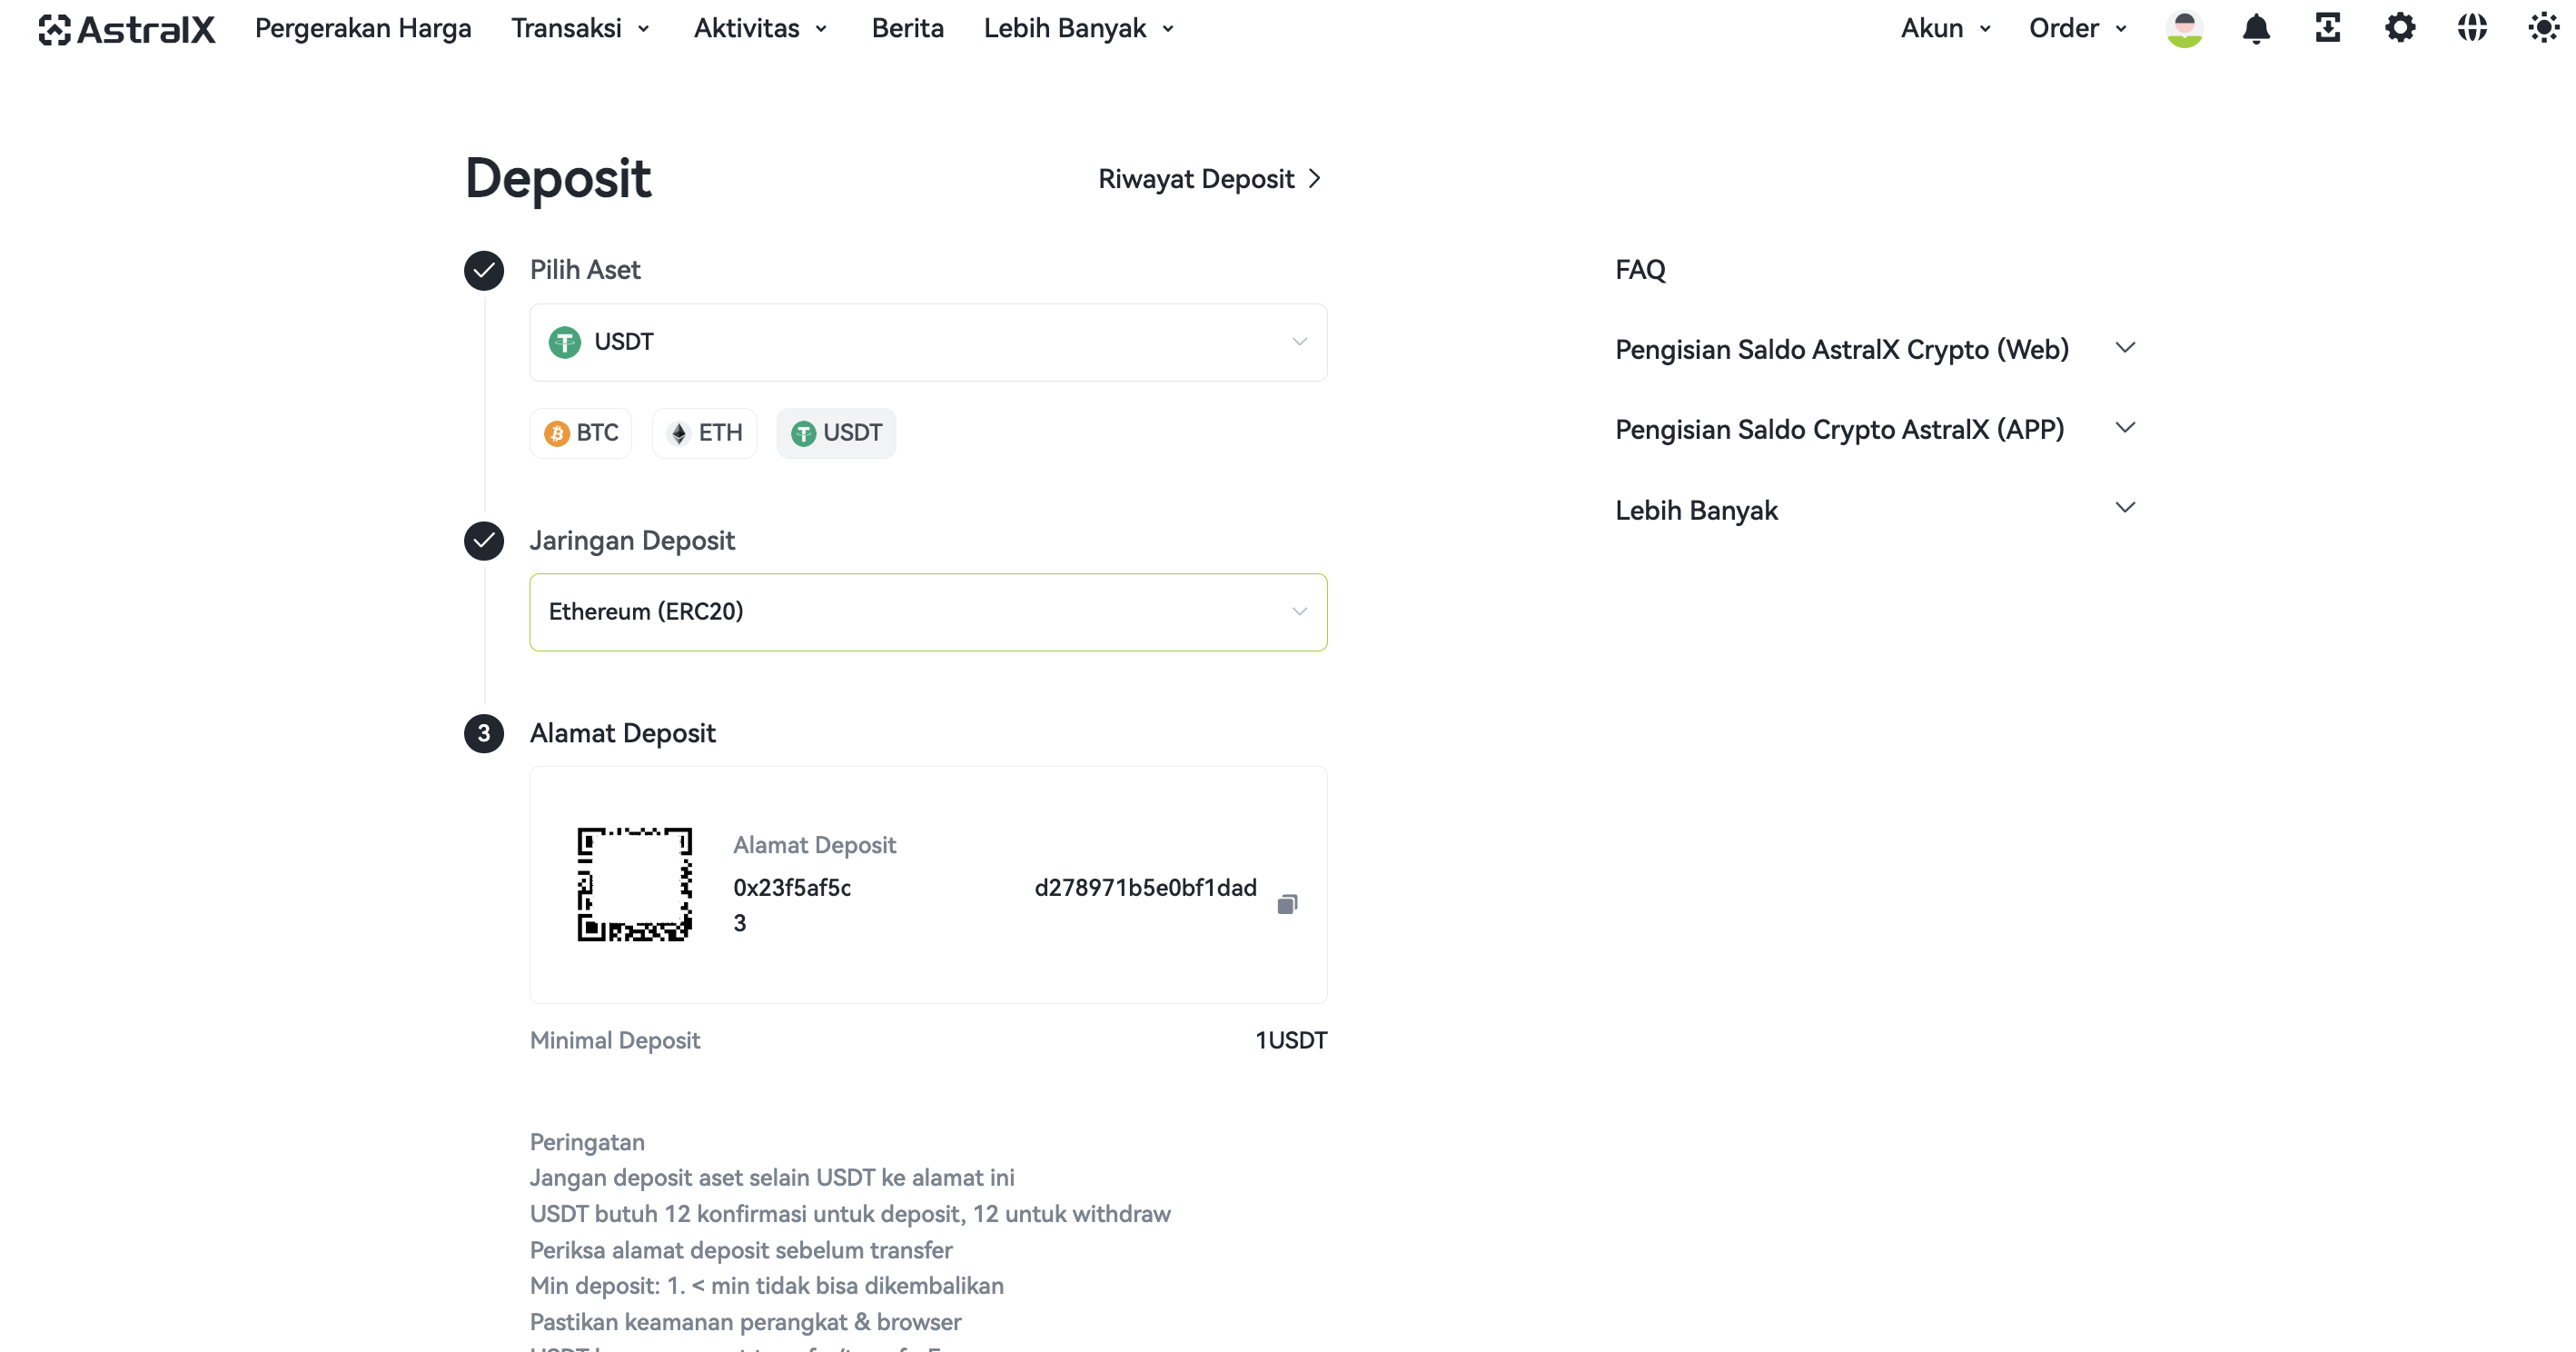Expand Pengisian Saldo AstralX Crypto (Web) FAQ
This screenshot has width=2576, height=1352.
(x=1875, y=349)
